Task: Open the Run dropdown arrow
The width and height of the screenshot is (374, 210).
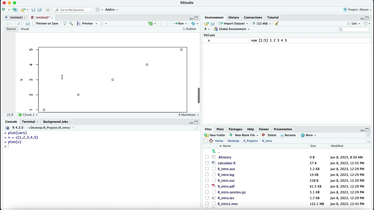Action: [x=186, y=23]
